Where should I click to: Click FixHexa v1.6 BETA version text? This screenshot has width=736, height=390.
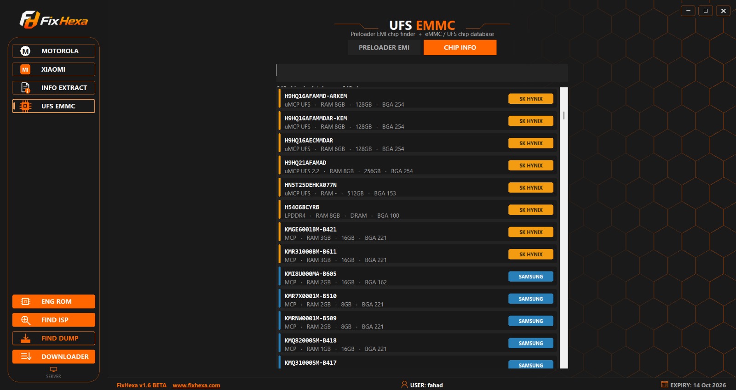click(x=142, y=385)
